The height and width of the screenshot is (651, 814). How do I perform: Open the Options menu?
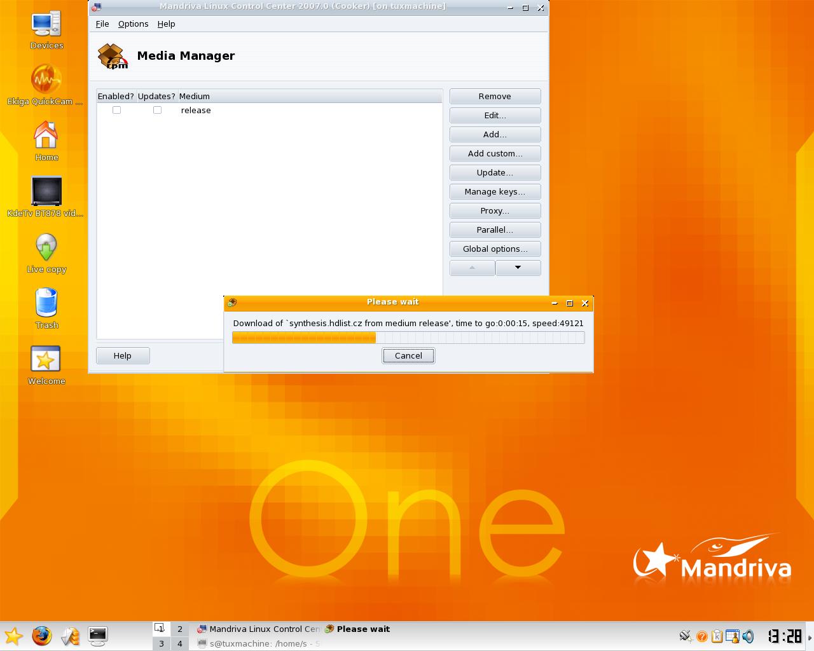(133, 24)
